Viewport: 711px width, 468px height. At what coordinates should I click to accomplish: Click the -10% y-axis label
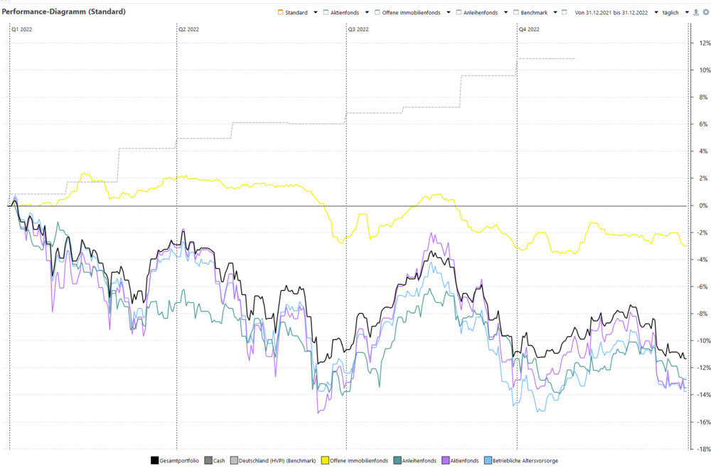(704, 341)
